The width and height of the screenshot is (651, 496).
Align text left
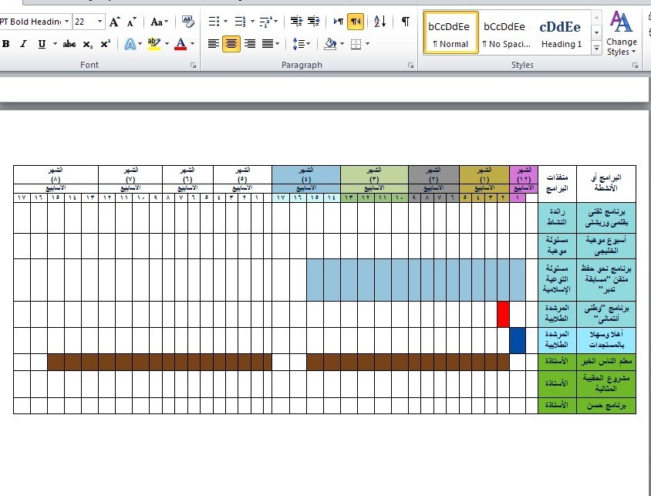(214, 43)
